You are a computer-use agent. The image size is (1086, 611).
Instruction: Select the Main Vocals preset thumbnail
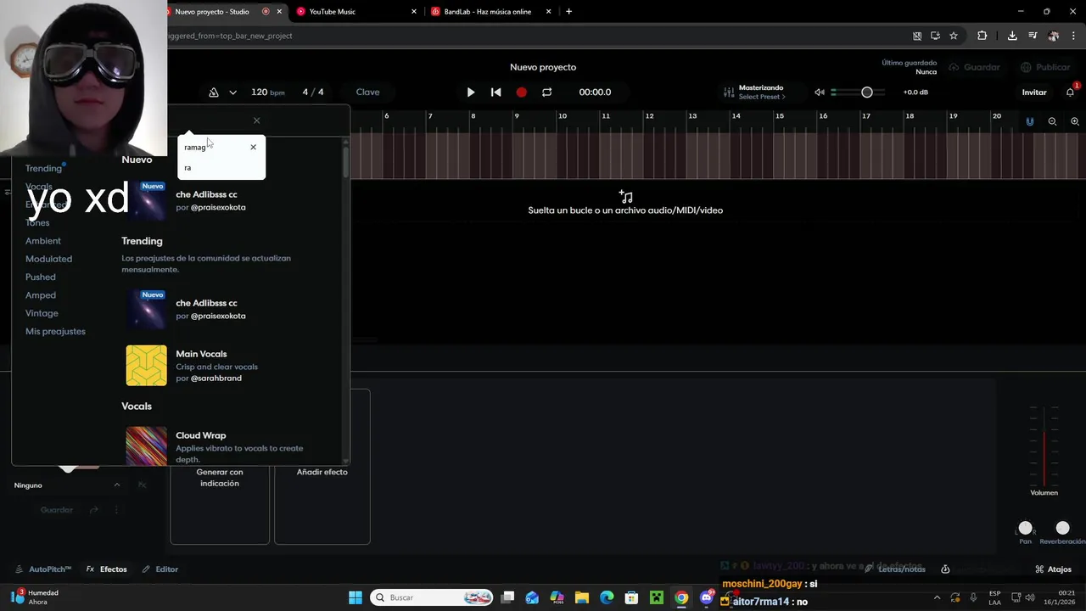147,366
